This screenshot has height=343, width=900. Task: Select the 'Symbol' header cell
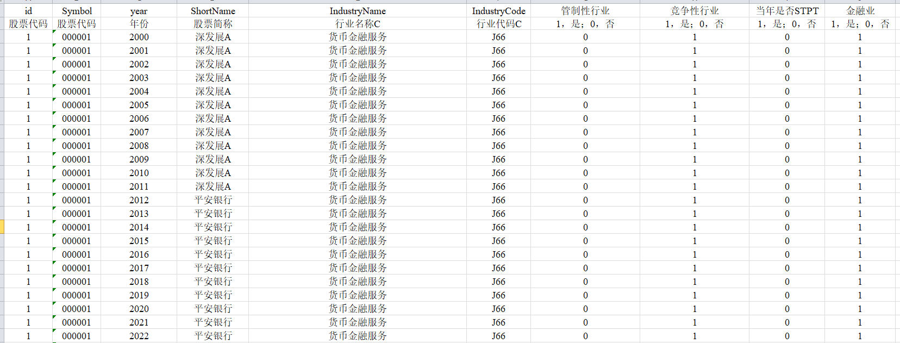click(x=77, y=10)
